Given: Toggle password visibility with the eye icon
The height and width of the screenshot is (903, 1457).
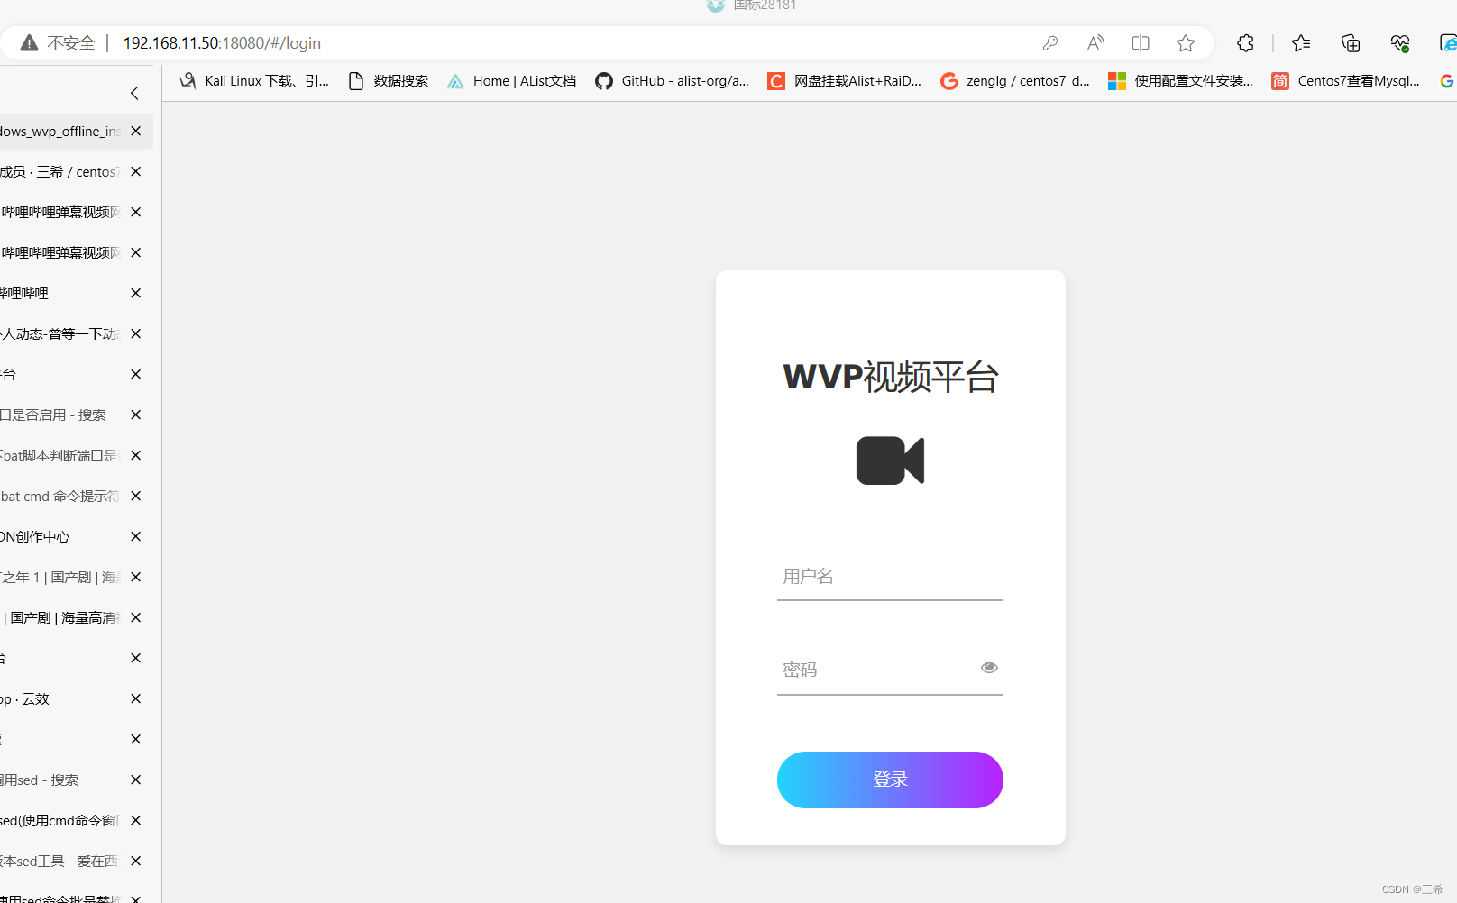Looking at the screenshot, I should [989, 667].
